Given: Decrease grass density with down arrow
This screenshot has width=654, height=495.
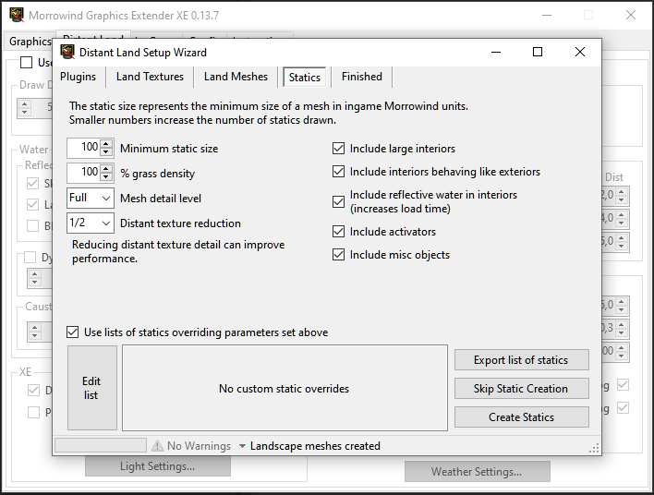Looking at the screenshot, I should point(107,176).
